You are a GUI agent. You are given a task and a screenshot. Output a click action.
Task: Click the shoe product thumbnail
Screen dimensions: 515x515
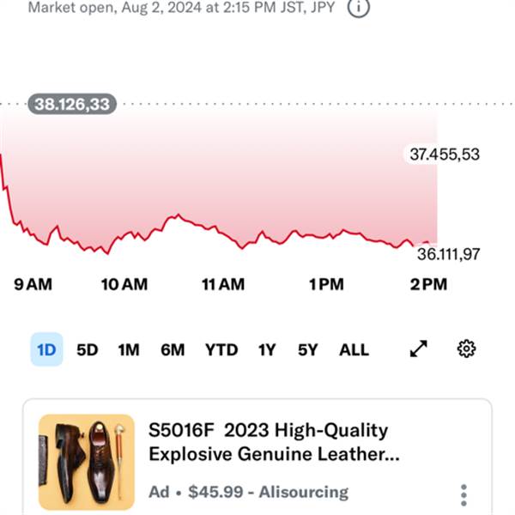[x=87, y=462]
